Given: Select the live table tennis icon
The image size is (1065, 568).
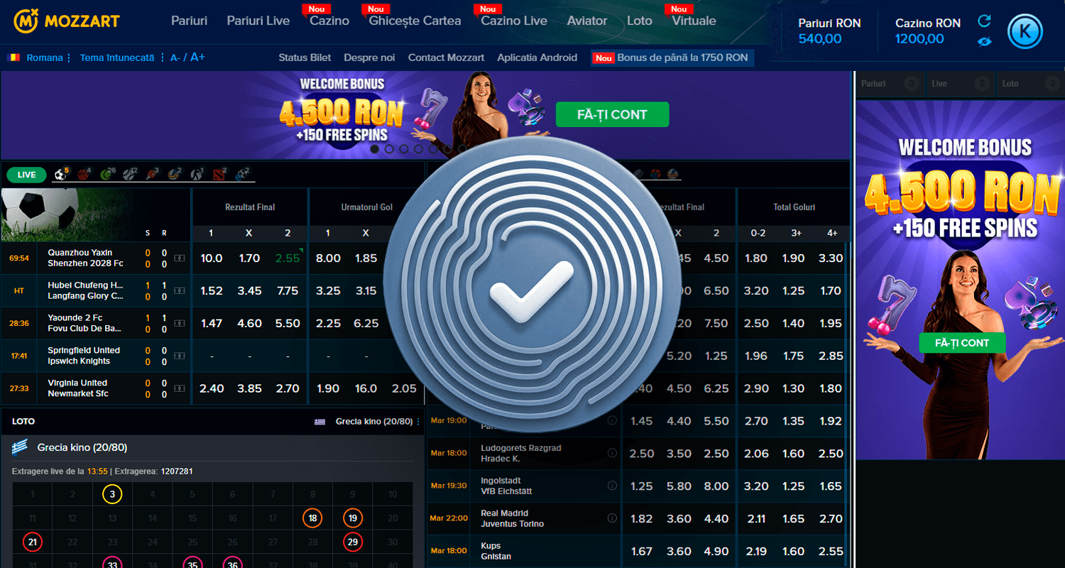Looking at the screenshot, I should pos(151,175).
